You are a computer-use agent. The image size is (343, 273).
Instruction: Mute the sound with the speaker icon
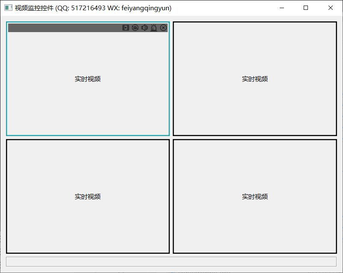(145, 28)
